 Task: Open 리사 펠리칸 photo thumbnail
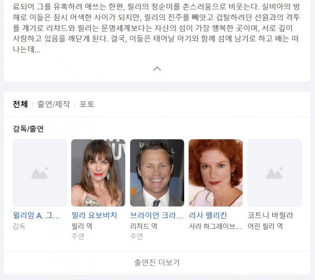point(215,173)
